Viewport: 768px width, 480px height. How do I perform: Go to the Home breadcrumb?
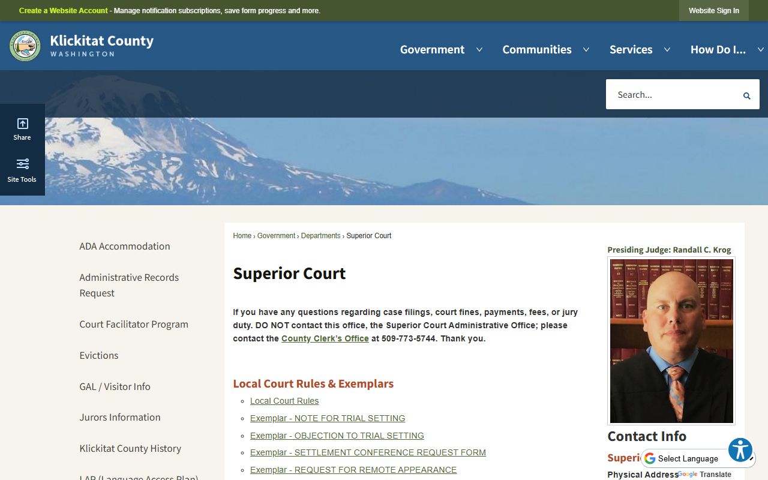click(242, 236)
